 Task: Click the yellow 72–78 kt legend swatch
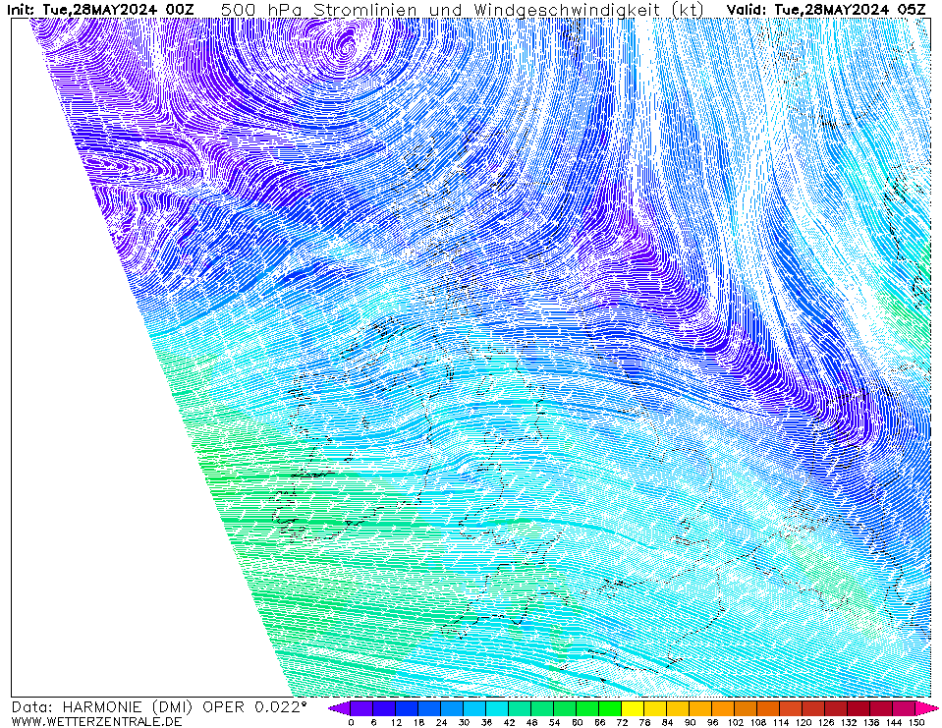click(633, 708)
